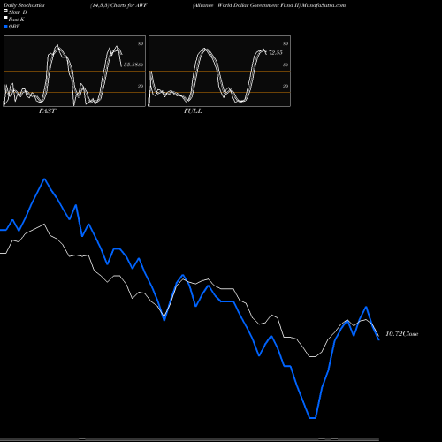This screenshot has width=442, height=442.
Task: Click the 20 axis label in FAST chart
Action: 141,86
